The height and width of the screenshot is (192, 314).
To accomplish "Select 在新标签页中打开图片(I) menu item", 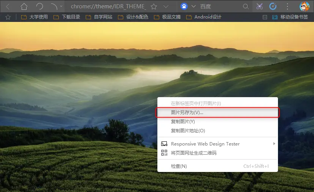I will tap(218, 104).
